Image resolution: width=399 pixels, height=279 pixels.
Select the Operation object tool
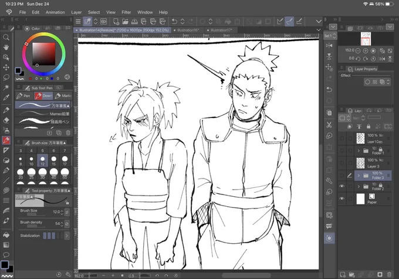point(6,58)
